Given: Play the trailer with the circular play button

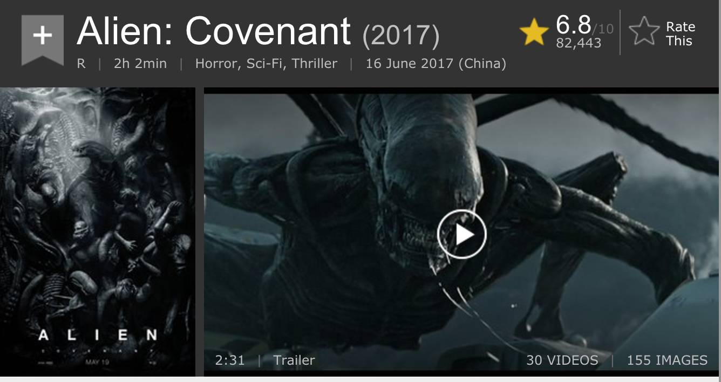Looking at the screenshot, I should click(x=462, y=234).
